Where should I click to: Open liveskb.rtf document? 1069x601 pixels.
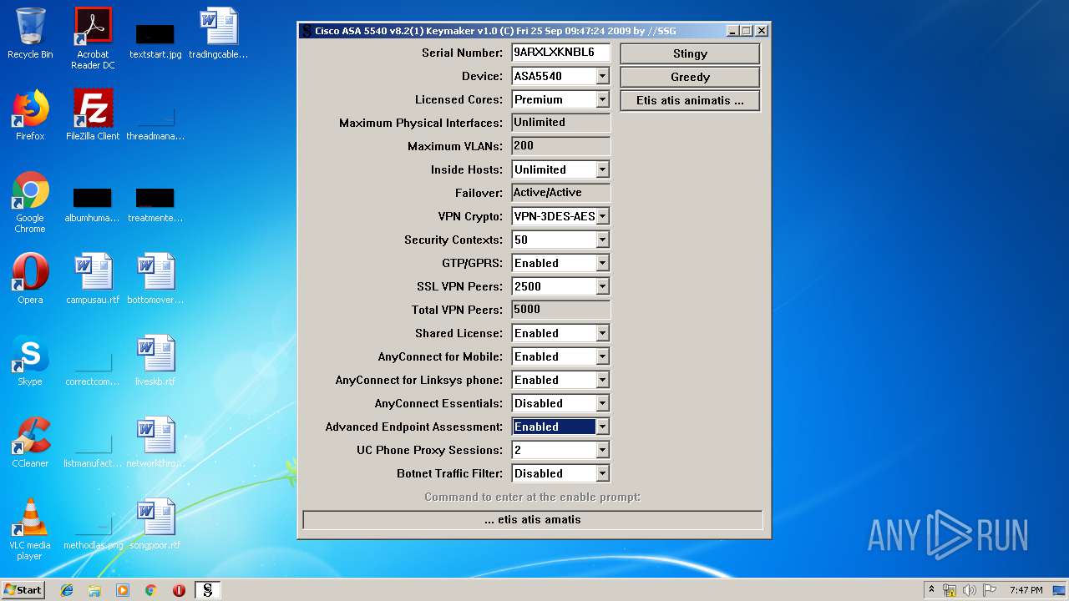(155, 361)
